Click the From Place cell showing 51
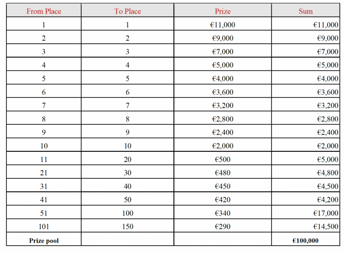 coord(44,213)
